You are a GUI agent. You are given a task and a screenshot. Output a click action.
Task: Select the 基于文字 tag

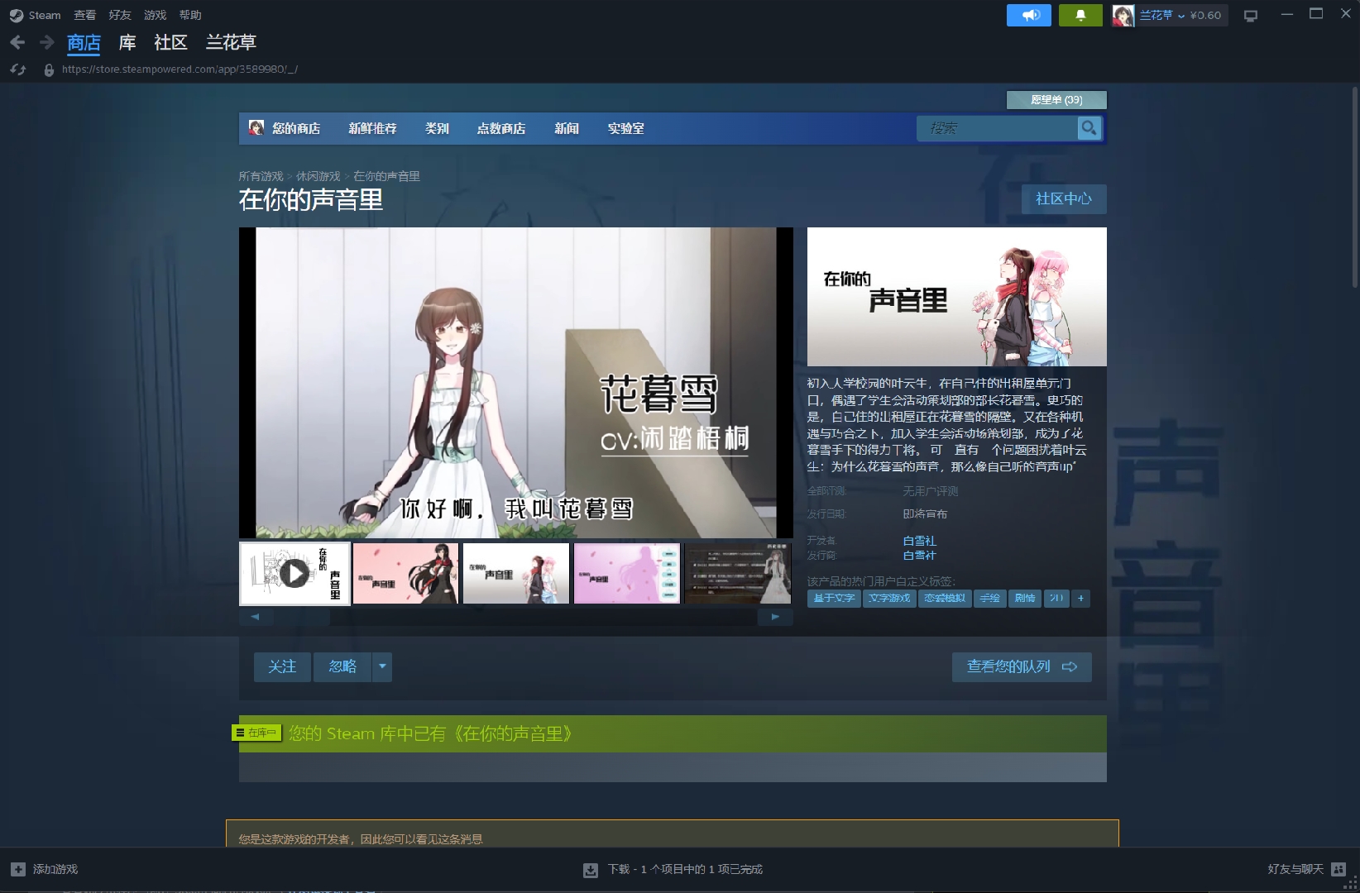tap(834, 598)
